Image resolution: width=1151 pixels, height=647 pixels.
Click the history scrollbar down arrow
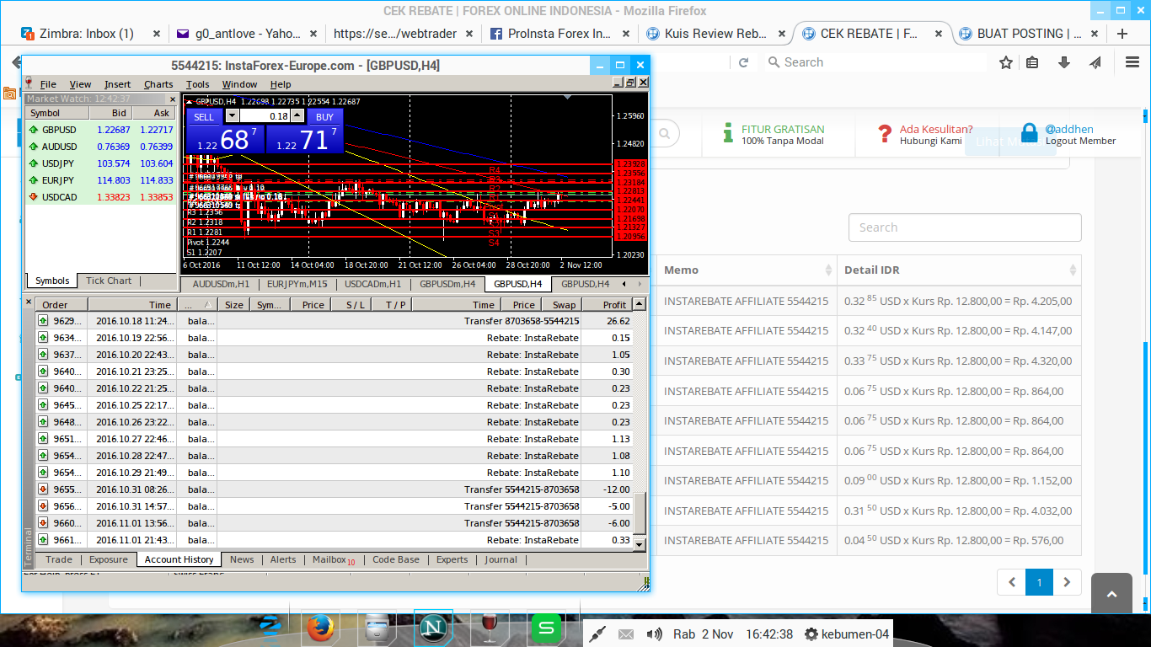coord(640,545)
